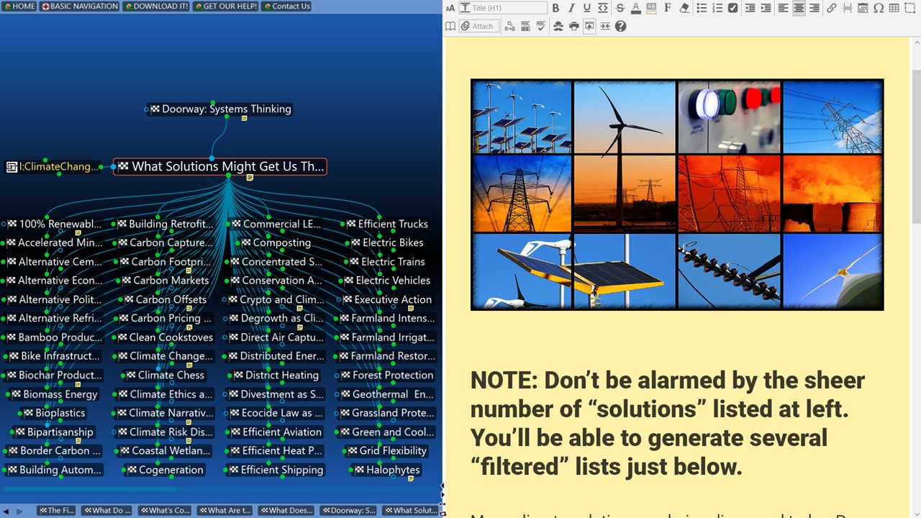Click the Contact Us button
The image size is (921, 518).
(286, 6)
